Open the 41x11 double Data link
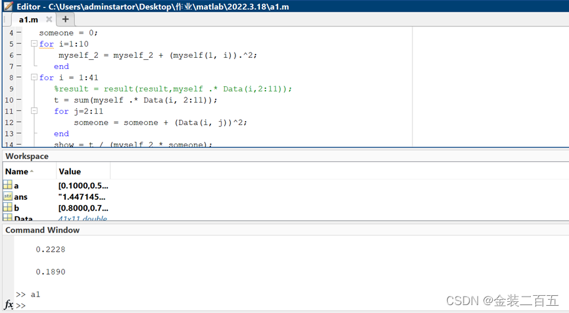Screen dimensions: 569x313 [83, 218]
